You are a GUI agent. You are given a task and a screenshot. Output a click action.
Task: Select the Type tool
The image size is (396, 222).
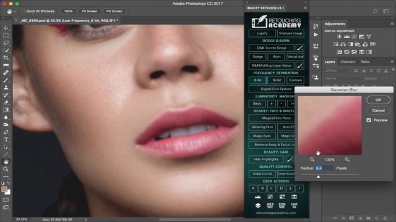6,139
